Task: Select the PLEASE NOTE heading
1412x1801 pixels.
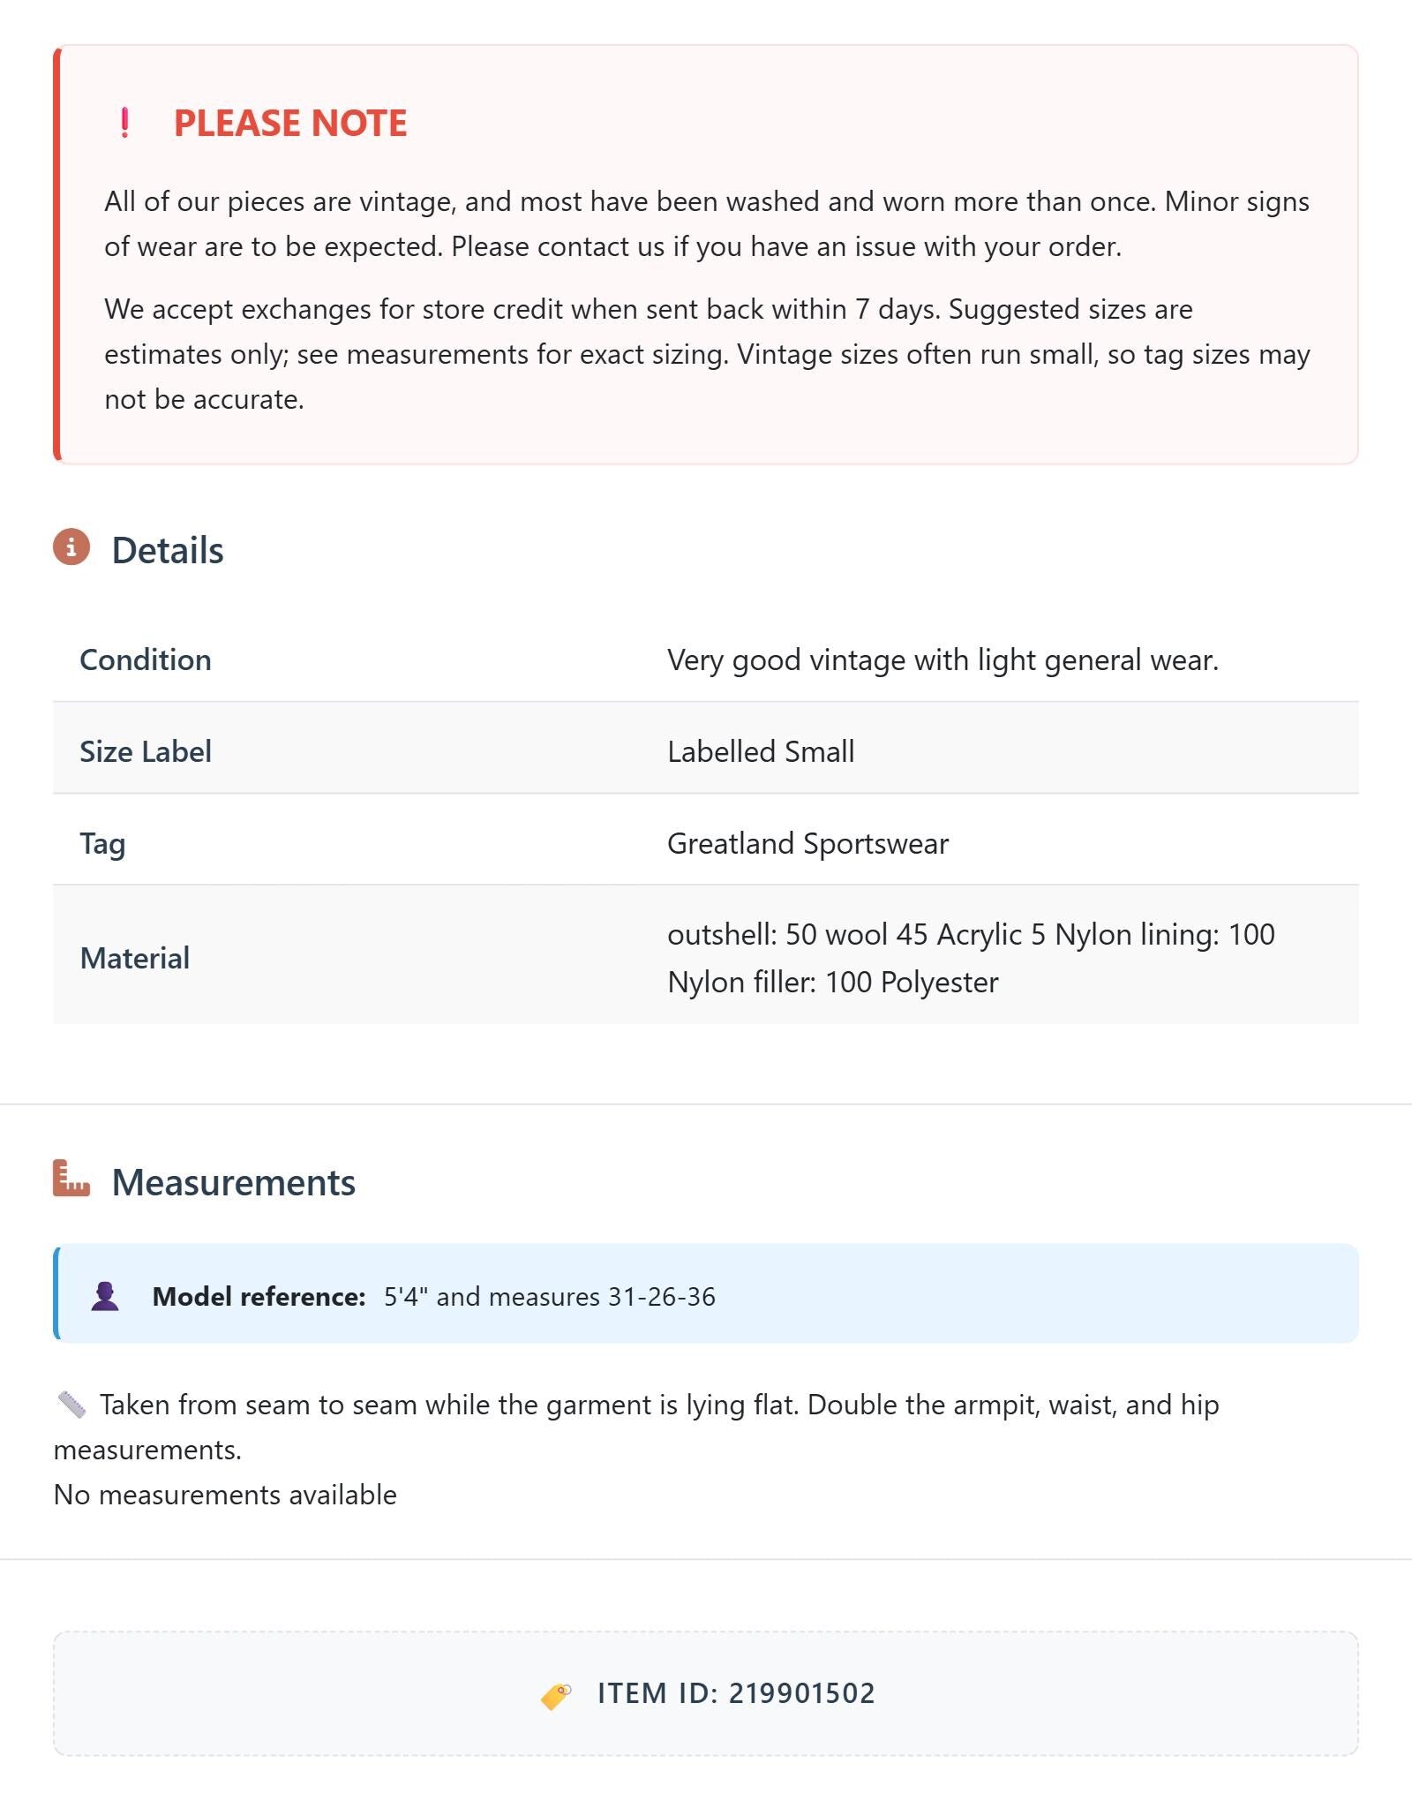Action: [x=290, y=123]
